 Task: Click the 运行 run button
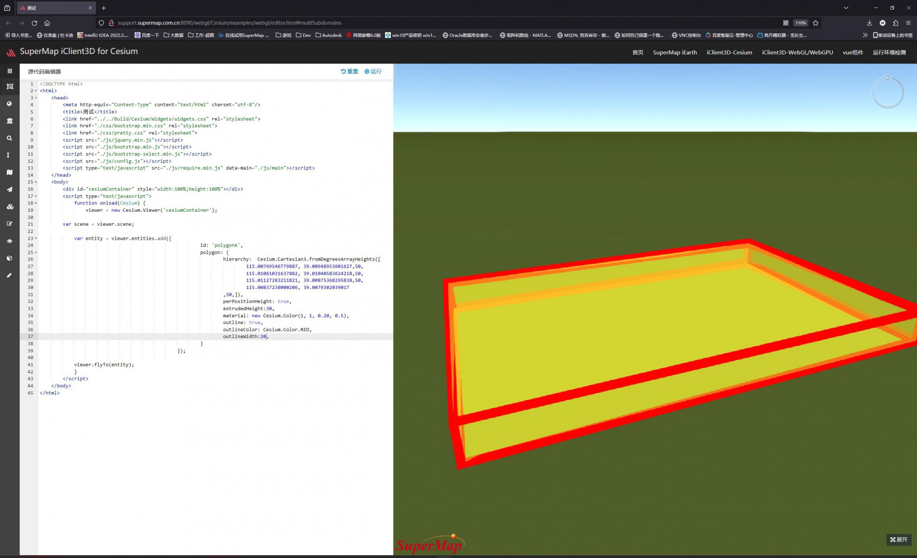373,71
